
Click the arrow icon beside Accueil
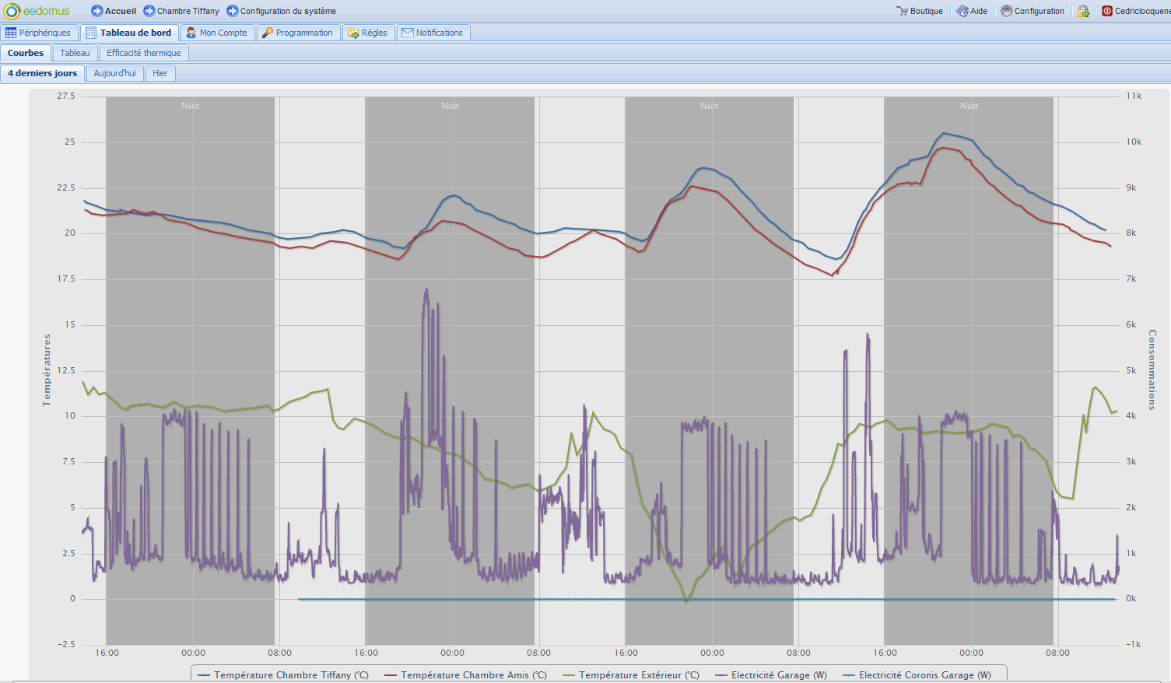point(96,11)
